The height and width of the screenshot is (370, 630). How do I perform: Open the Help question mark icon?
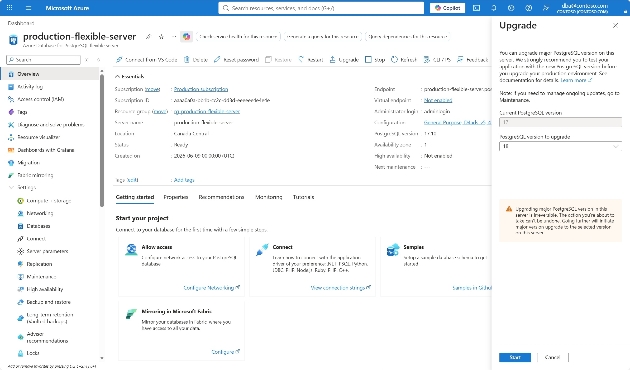click(529, 8)
